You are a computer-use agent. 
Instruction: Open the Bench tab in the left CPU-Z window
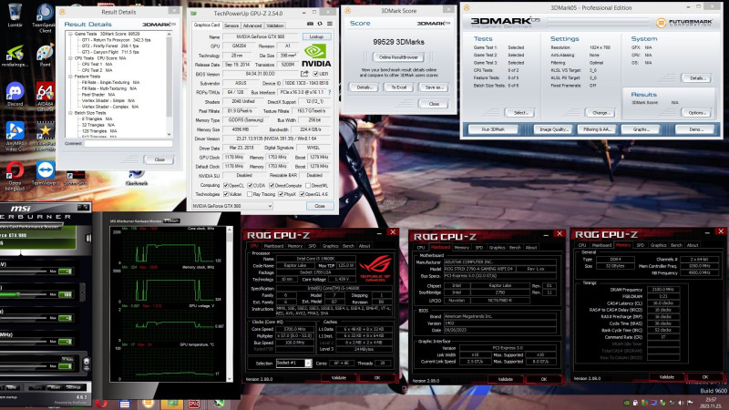tap(348, 246)
